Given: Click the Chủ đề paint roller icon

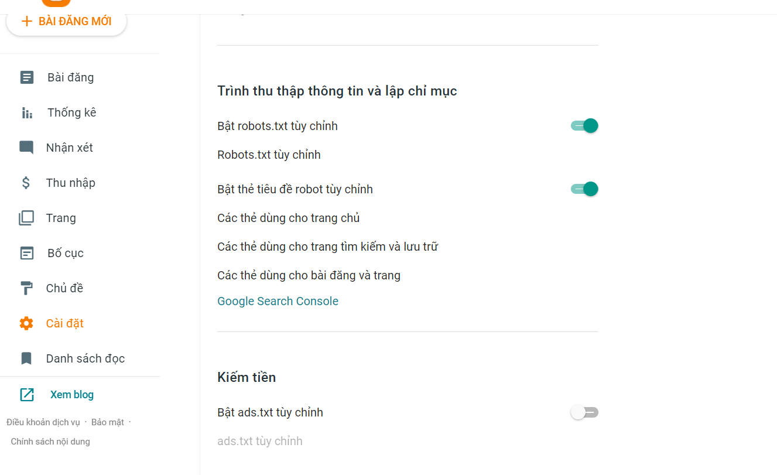Looking at the screenshot, I should [x=26, y=288].
